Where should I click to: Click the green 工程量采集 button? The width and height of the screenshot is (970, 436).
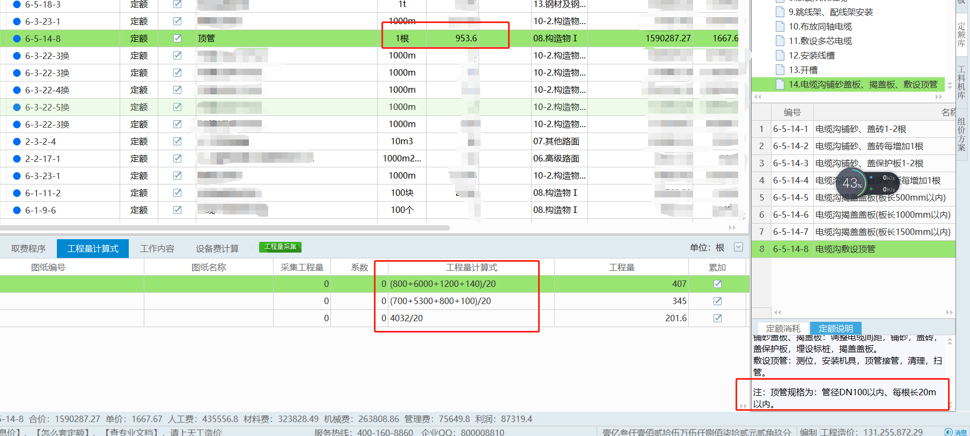click(x=280, y=247)
